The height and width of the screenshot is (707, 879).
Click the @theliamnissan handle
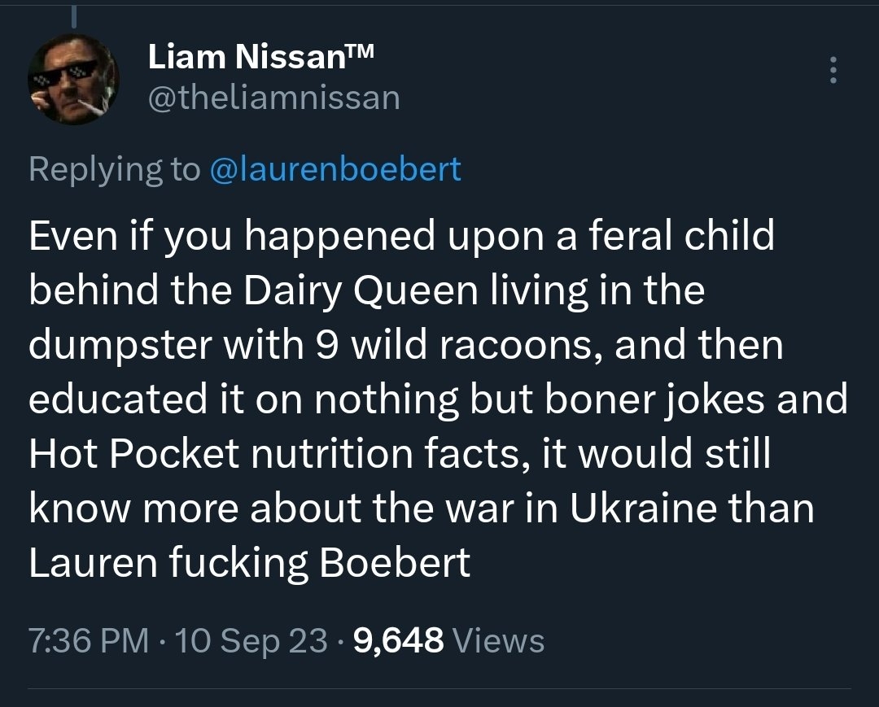coord(274,98)
